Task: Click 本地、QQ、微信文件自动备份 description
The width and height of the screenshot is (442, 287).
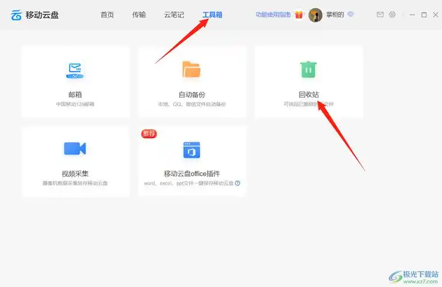Action: pyautogui.click(x=191, y=104)
